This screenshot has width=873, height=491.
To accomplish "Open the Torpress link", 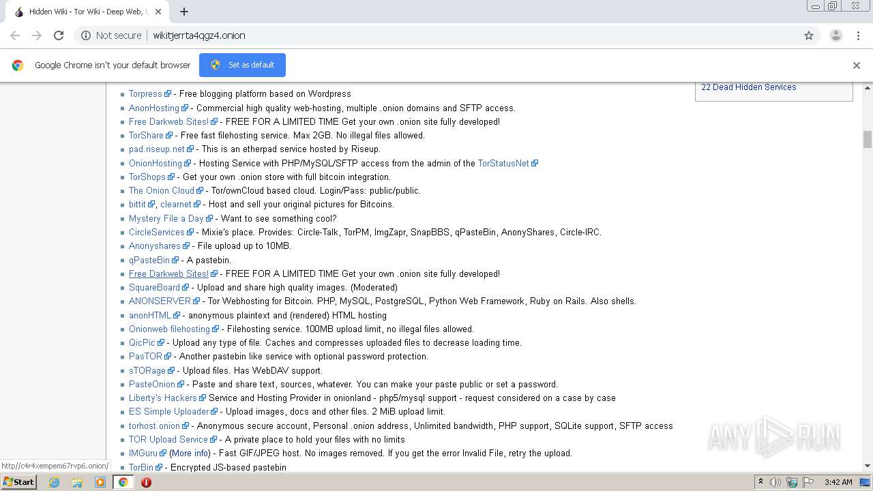I will tap(145, 94).
